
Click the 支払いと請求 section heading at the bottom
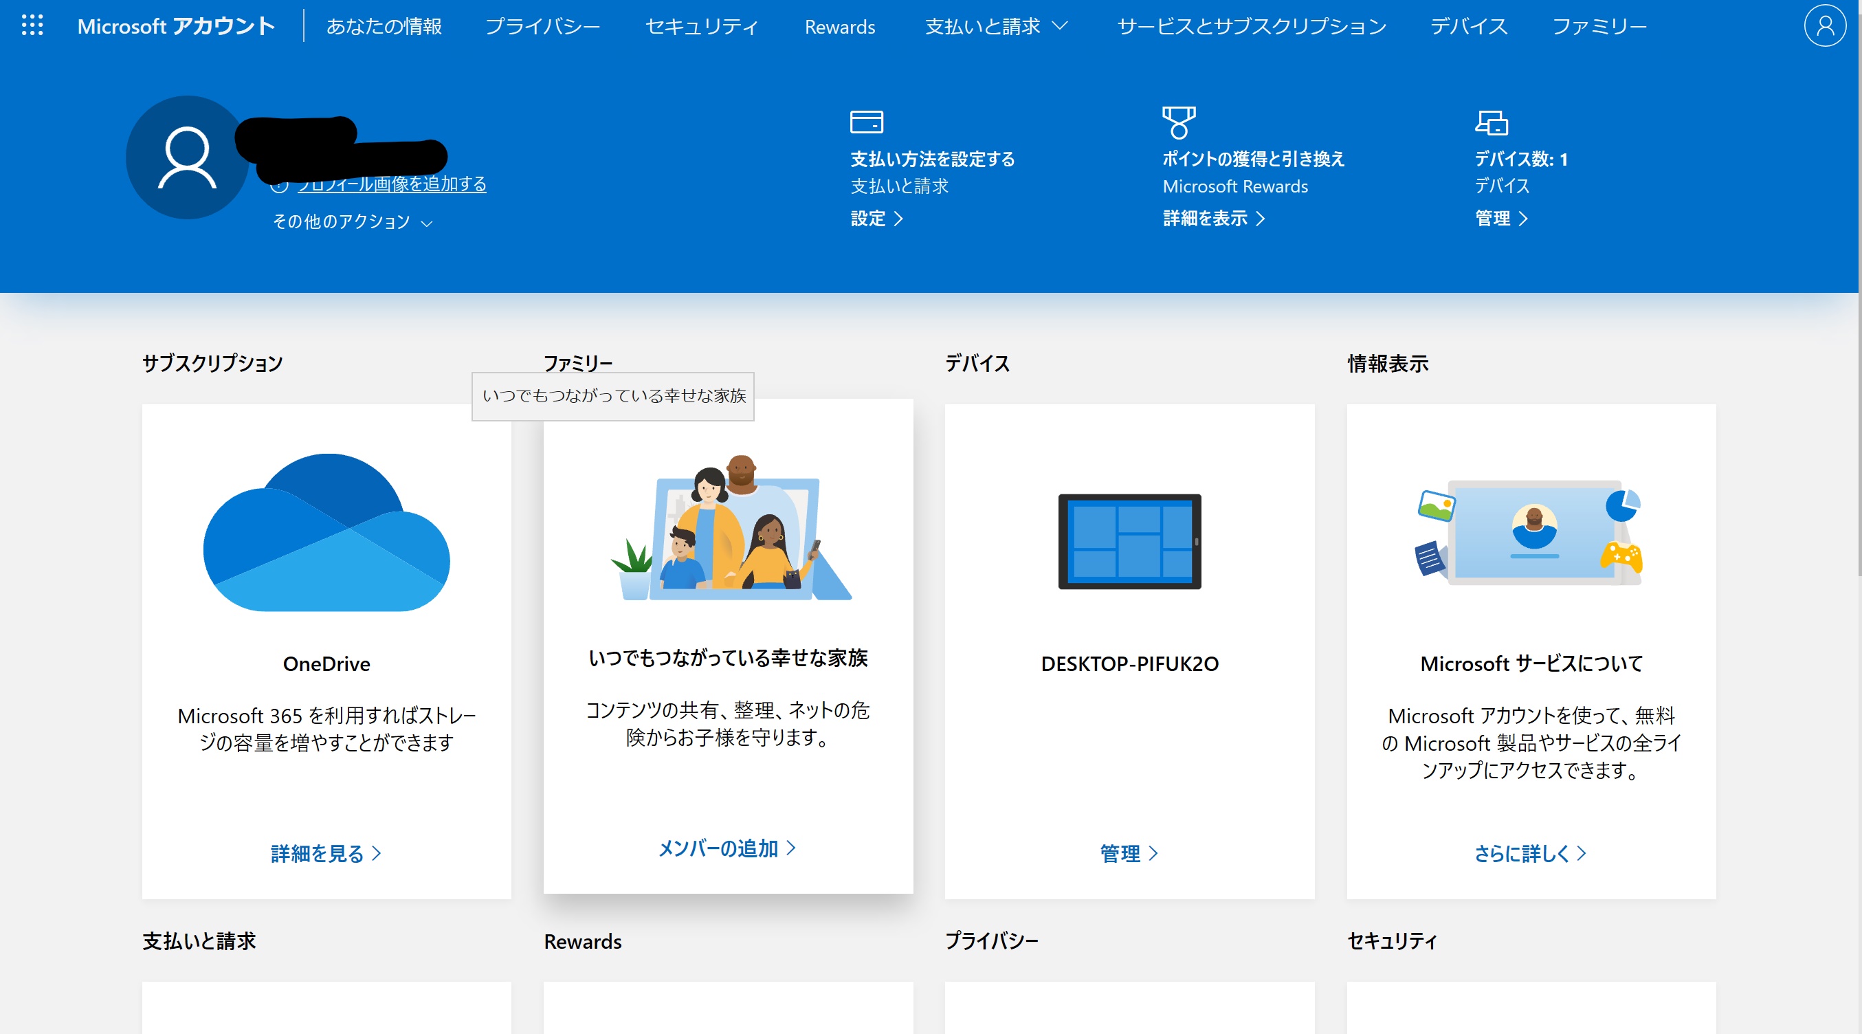point(199,940)
